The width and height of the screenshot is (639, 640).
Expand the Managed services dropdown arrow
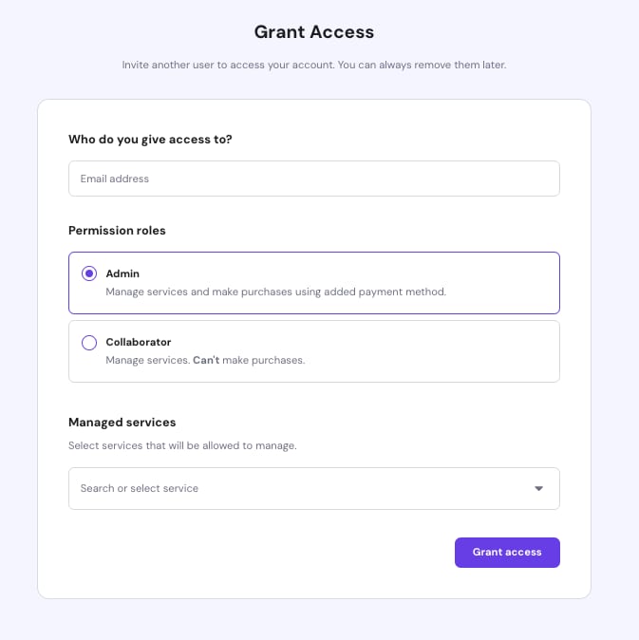(538, 488)
